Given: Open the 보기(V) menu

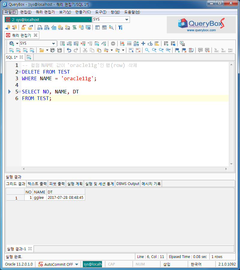Looking at the screenshot, I should pos(65,12).
